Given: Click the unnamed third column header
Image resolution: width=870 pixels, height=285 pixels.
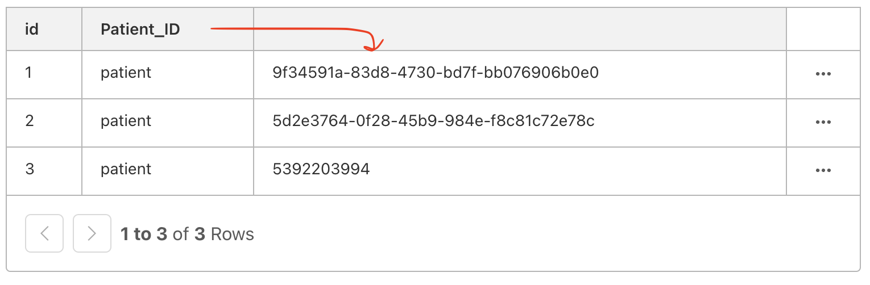Looking at the screenshot, I should tap(520, 30).
